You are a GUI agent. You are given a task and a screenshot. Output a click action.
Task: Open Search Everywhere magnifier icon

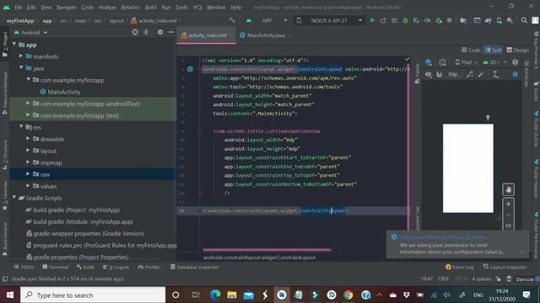click(524, 20)
